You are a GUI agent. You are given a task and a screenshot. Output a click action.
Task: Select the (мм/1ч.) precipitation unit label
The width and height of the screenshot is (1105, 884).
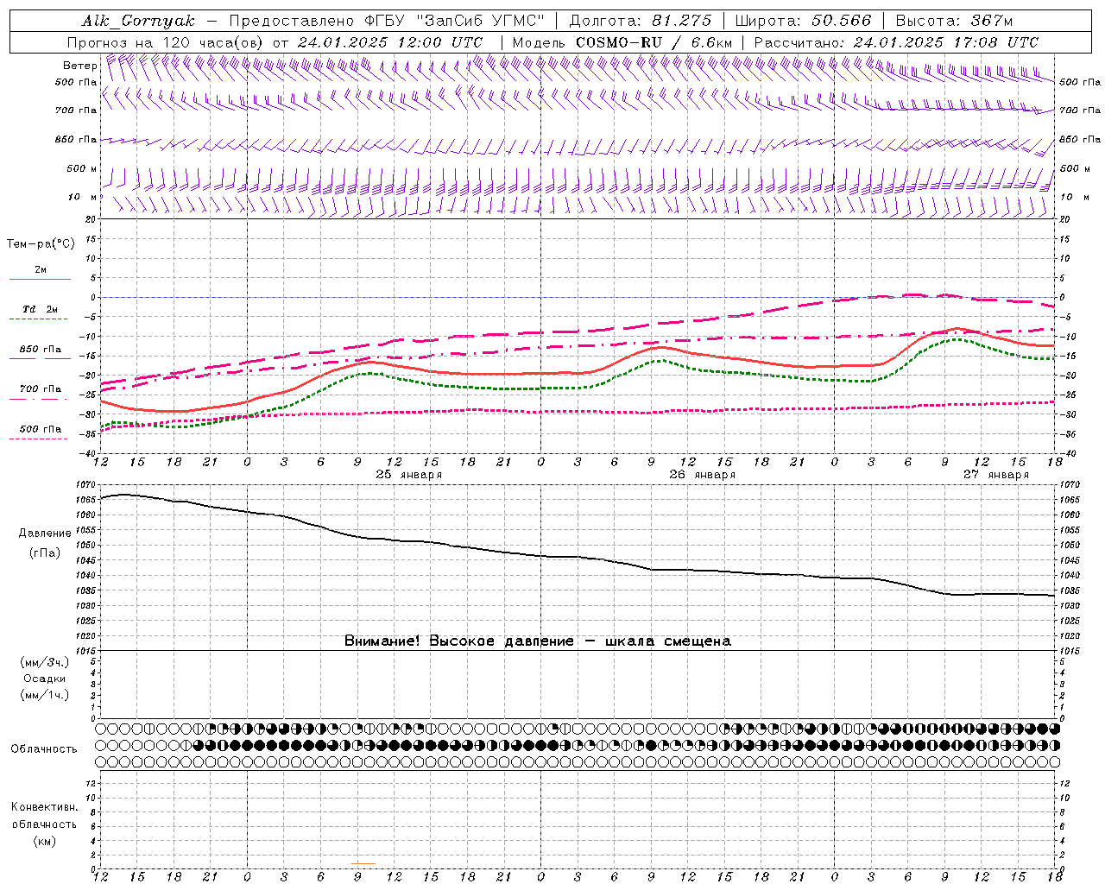click(x=45, y=695)
